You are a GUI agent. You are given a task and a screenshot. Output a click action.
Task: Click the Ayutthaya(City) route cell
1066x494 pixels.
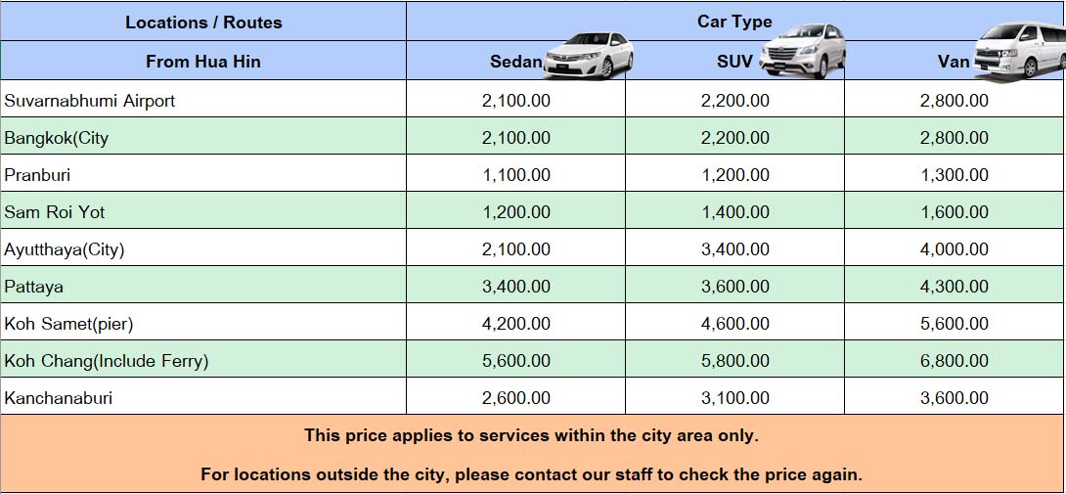(x=65, y=249)
